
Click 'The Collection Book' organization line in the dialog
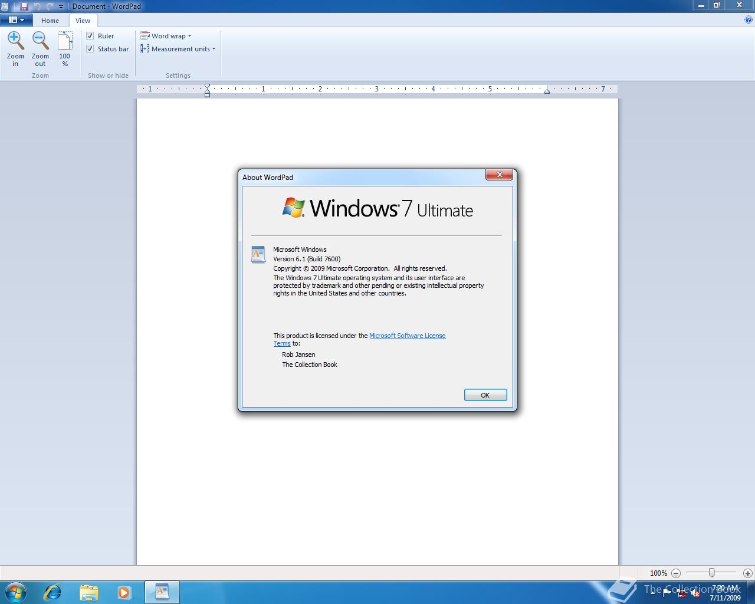(x=310, y=365)
